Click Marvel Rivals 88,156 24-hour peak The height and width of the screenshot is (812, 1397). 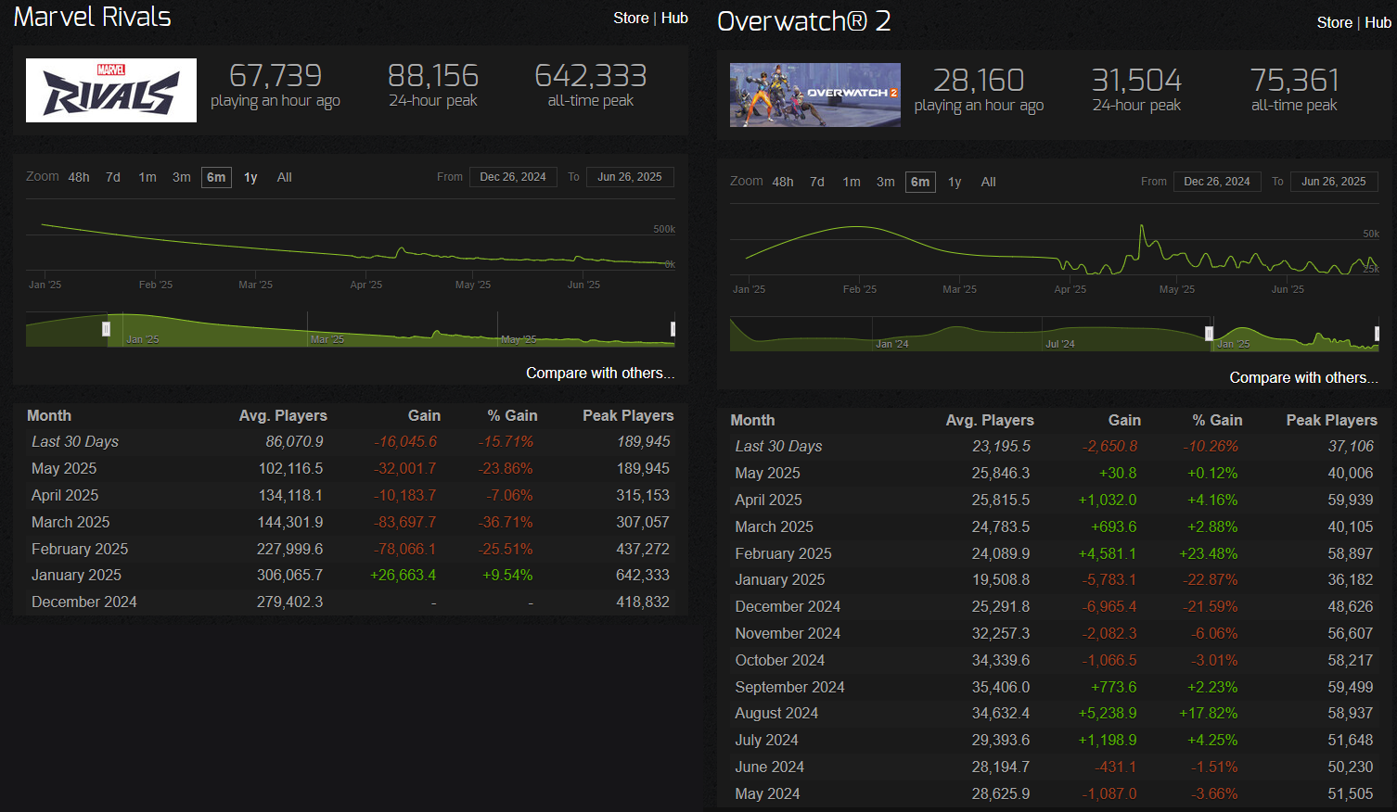(x=433, y=76)
